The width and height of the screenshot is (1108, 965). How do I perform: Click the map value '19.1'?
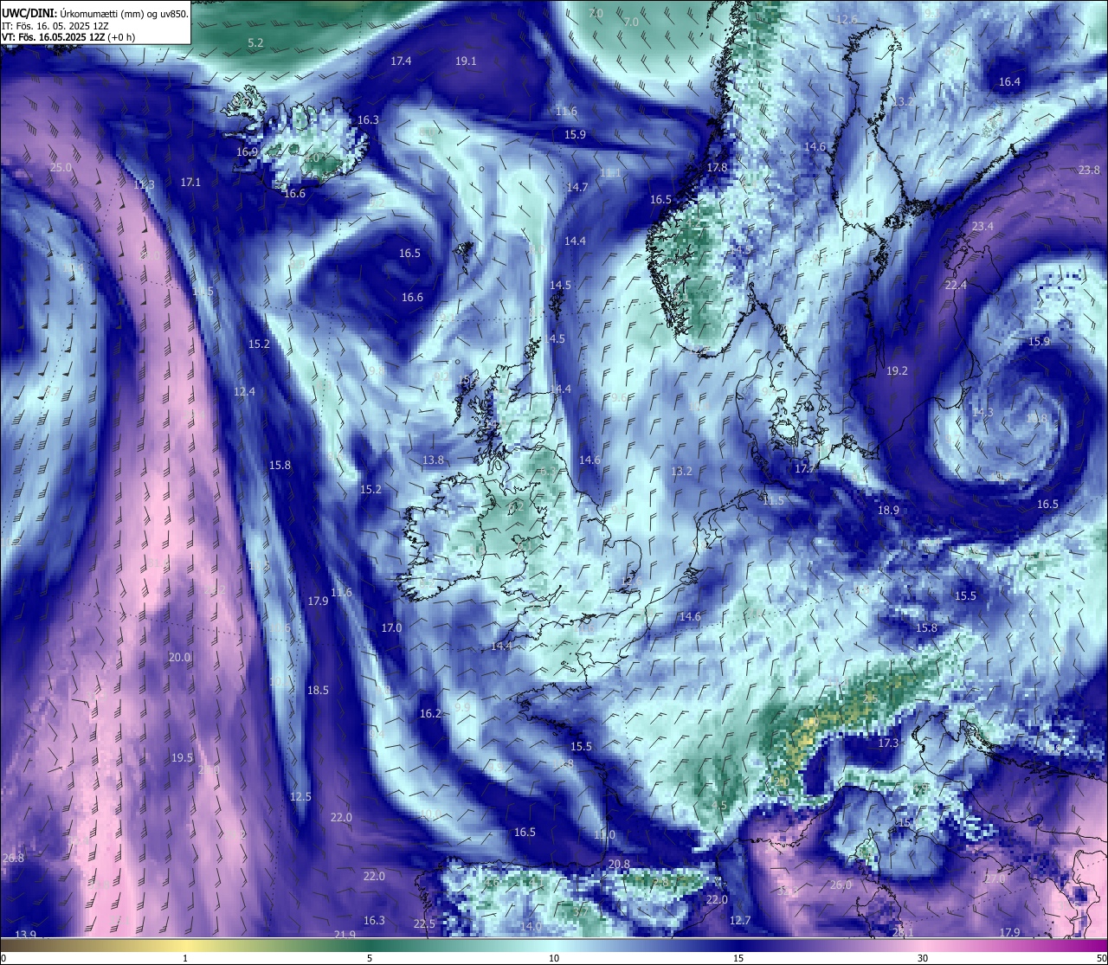coord(466,61)
